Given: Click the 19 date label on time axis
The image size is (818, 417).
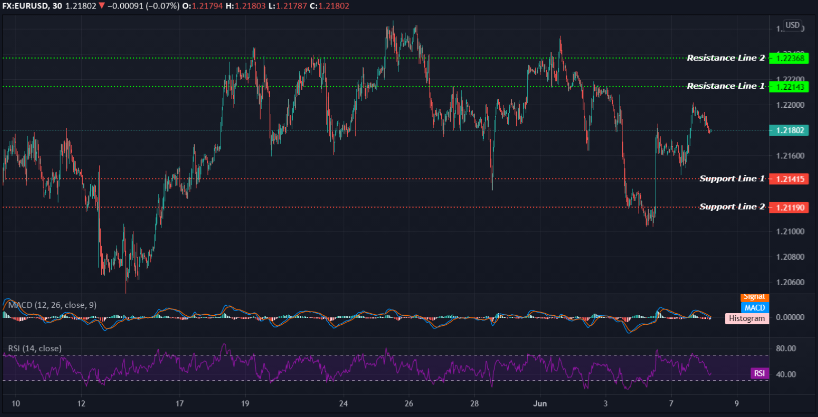Looking at the screenshot, I should [245, 403].
